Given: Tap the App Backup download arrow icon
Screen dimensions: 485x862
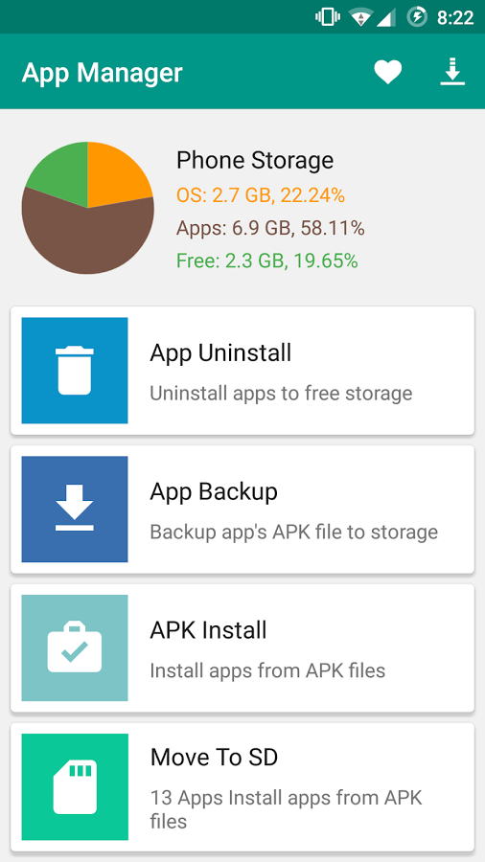Looking at the screenshot, I should tap(75, 510).
